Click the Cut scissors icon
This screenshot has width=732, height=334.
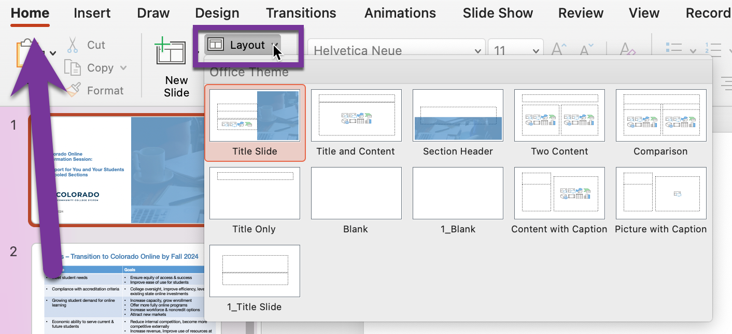coord(73,45)
